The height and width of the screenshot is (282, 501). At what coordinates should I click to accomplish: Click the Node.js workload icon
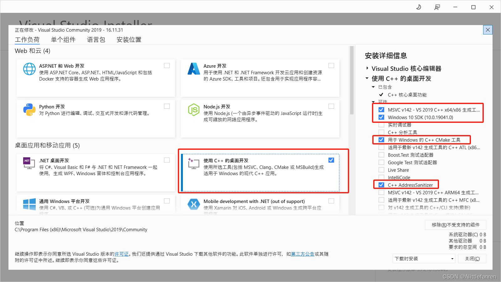coord(194,110)
